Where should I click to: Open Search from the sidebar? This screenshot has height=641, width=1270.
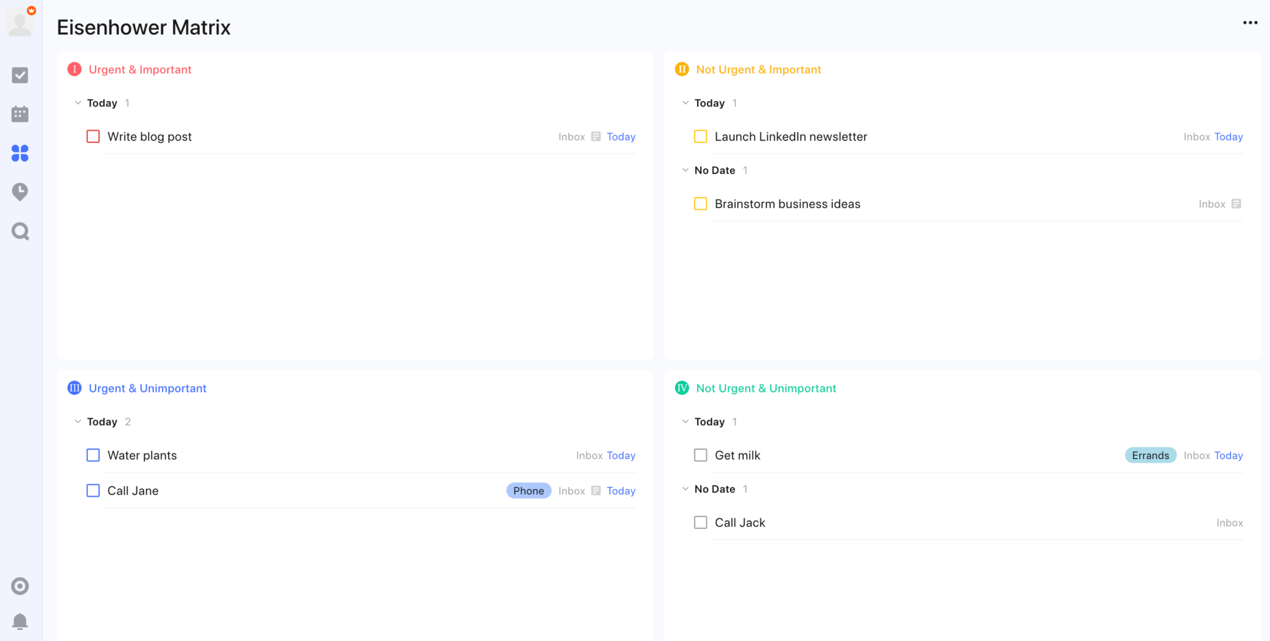click(x=20, y=231)
